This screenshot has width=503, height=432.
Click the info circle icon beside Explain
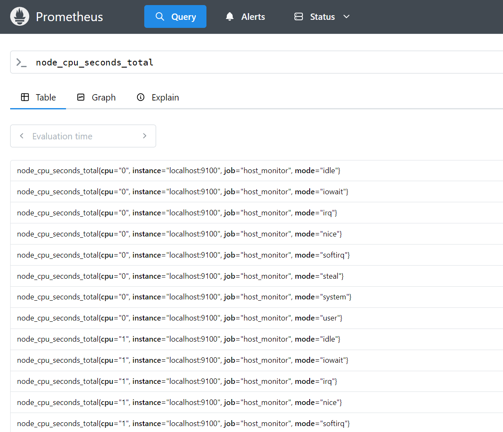pos(141,97)
